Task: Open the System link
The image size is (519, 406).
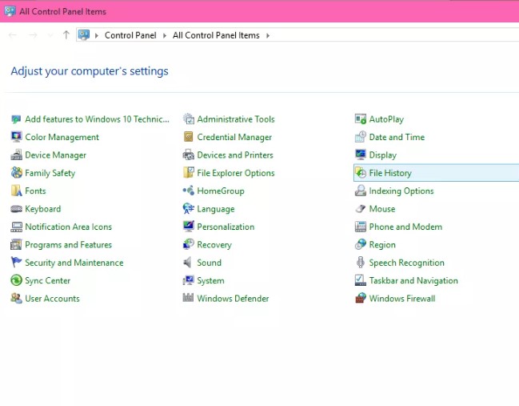Action: pos(210,281)
